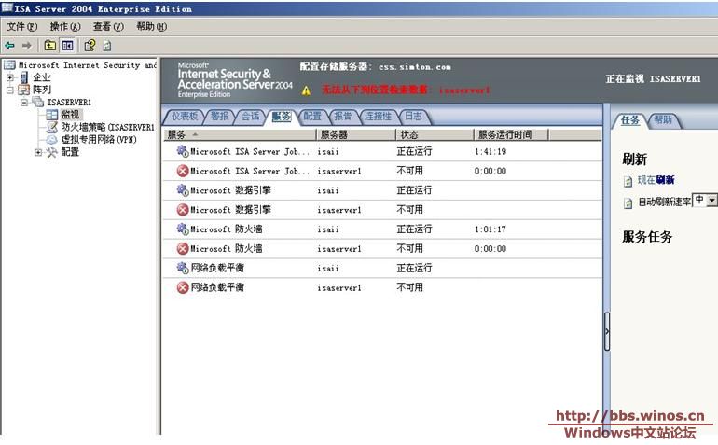Image resolution: width=718 pixels, height=445 pixels.
Task: Switch to the 仪表板 tab
Action: coord(184,117)
